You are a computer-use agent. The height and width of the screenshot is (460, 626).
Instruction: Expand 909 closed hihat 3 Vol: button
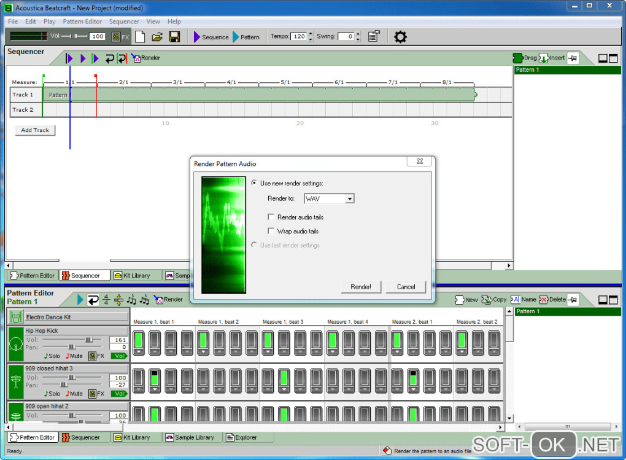[120, 394]
